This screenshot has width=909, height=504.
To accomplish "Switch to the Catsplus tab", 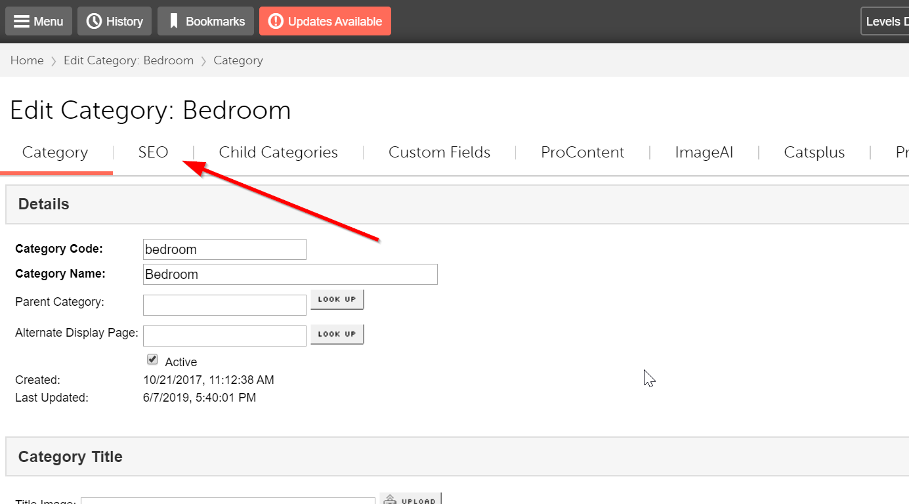I will pos(814,152).
